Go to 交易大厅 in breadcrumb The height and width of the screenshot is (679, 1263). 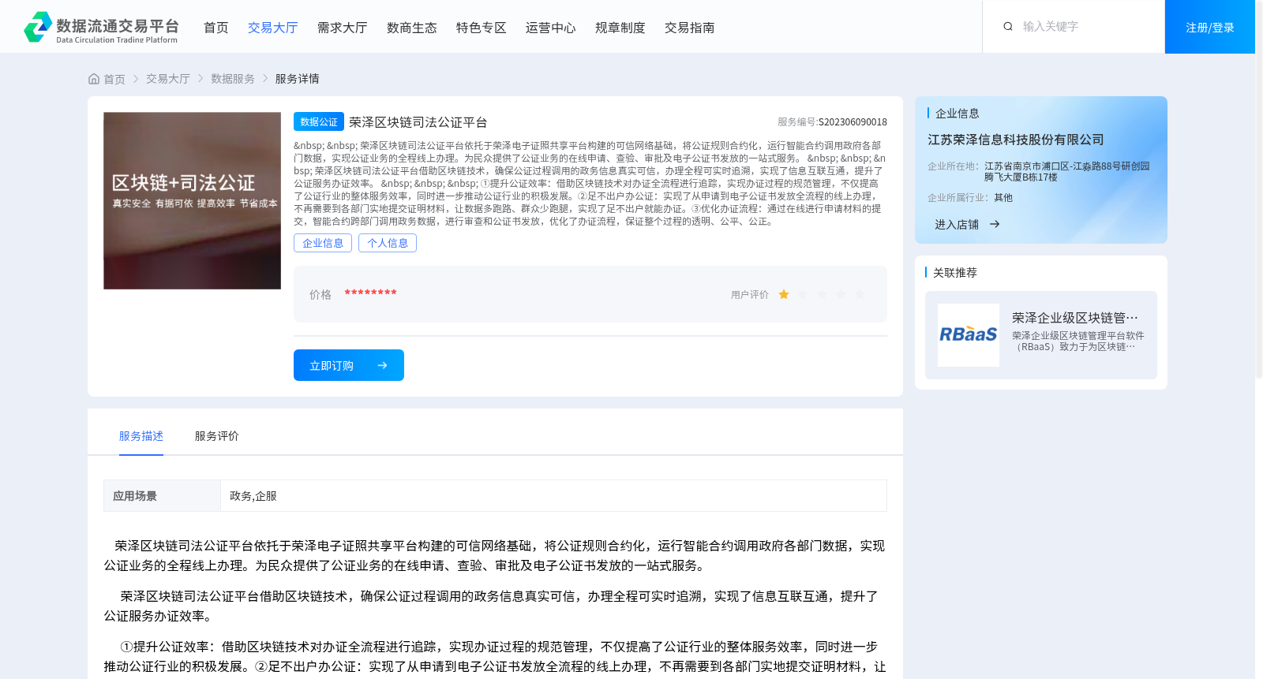click(x=168, y=79)
